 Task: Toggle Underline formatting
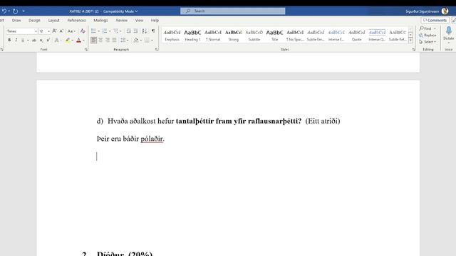point(23,40)
